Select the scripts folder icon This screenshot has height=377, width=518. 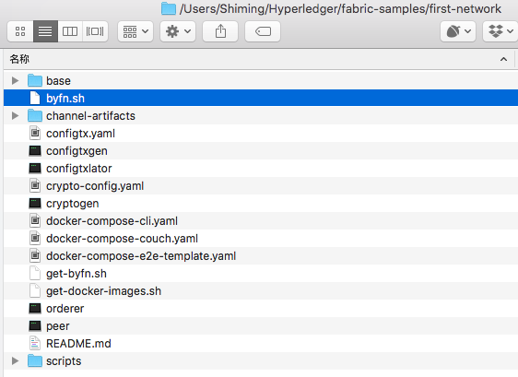(x=35, y=360)
